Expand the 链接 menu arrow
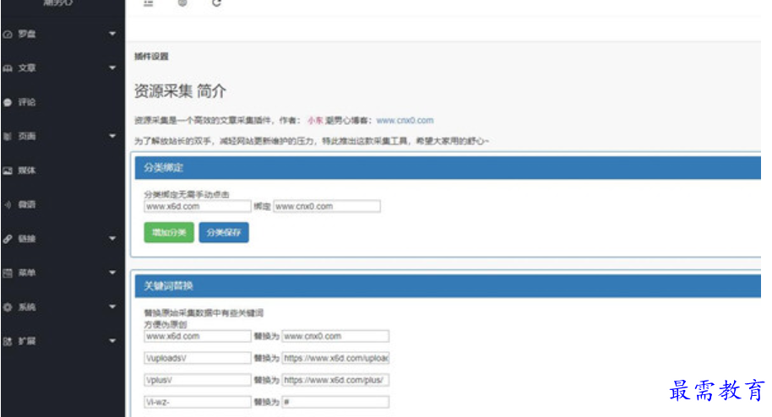The width and height of the screenshot is (772, 417). point(112,238)
